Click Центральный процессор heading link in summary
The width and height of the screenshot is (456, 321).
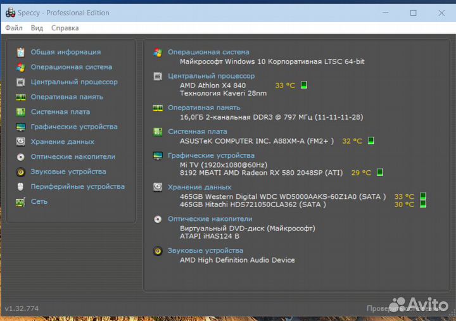tap(211, 76)
